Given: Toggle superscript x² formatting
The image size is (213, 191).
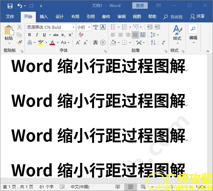Looking at the screenshot, I should click(x=71, y=35).
